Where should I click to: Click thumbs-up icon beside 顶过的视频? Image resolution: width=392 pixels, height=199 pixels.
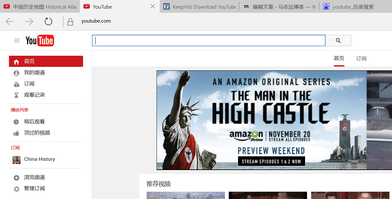click(16, 133)
